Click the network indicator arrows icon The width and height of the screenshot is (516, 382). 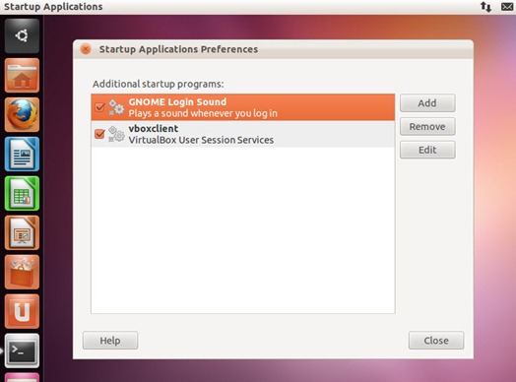pyautogui.click(x=485, y=7)
